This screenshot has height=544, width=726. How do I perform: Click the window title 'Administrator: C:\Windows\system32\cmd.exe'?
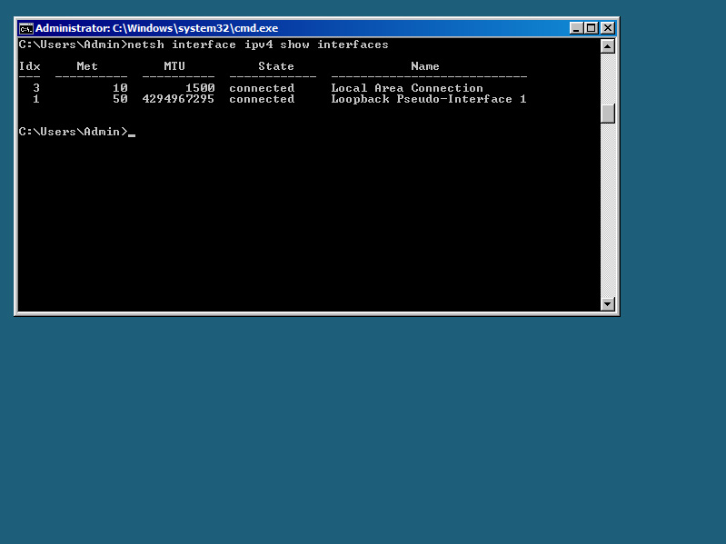pos(156,28)
